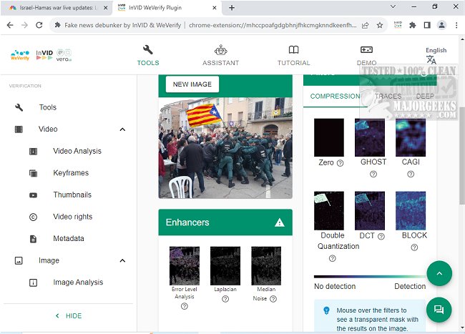Click the NEW IMAGE button

[192, 84]
